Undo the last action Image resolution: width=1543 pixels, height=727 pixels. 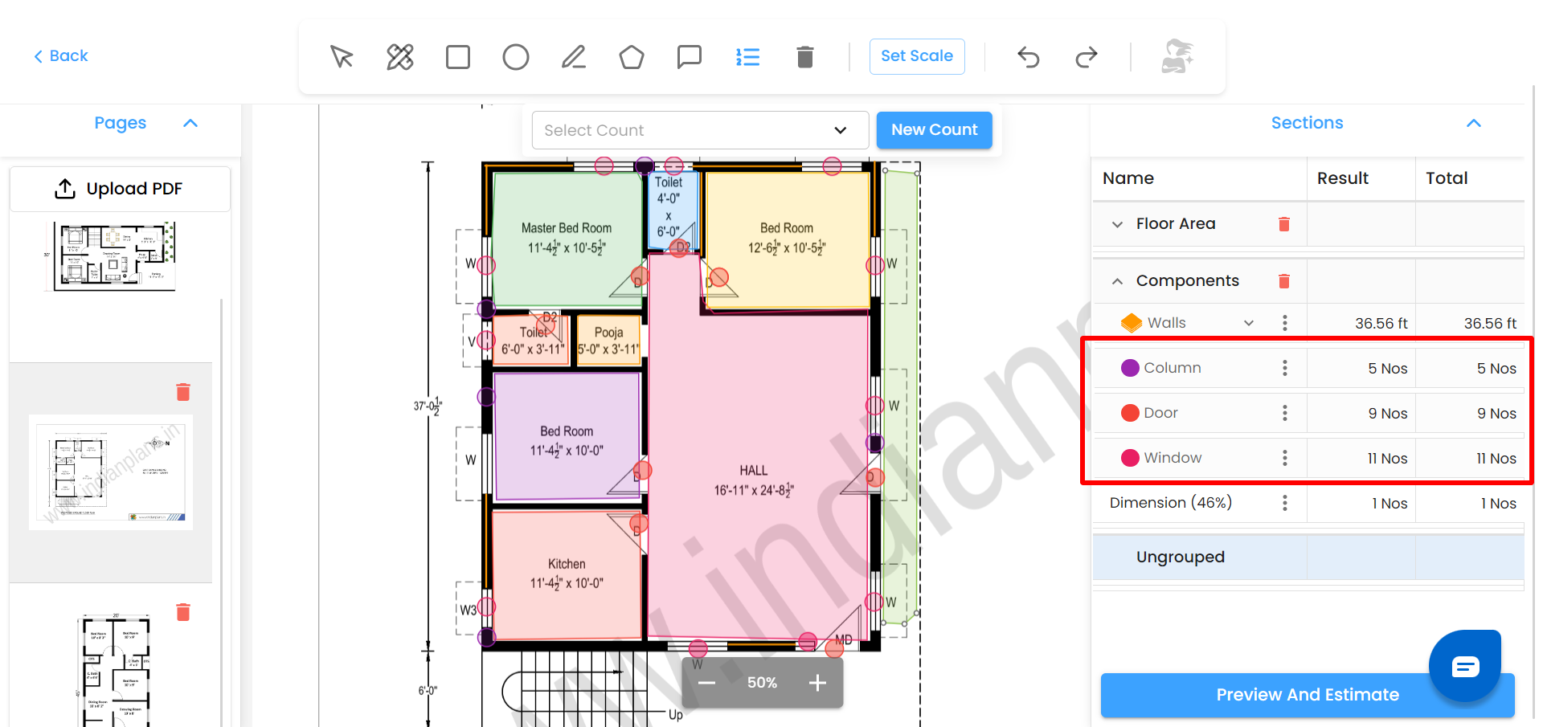[1029, 57]
